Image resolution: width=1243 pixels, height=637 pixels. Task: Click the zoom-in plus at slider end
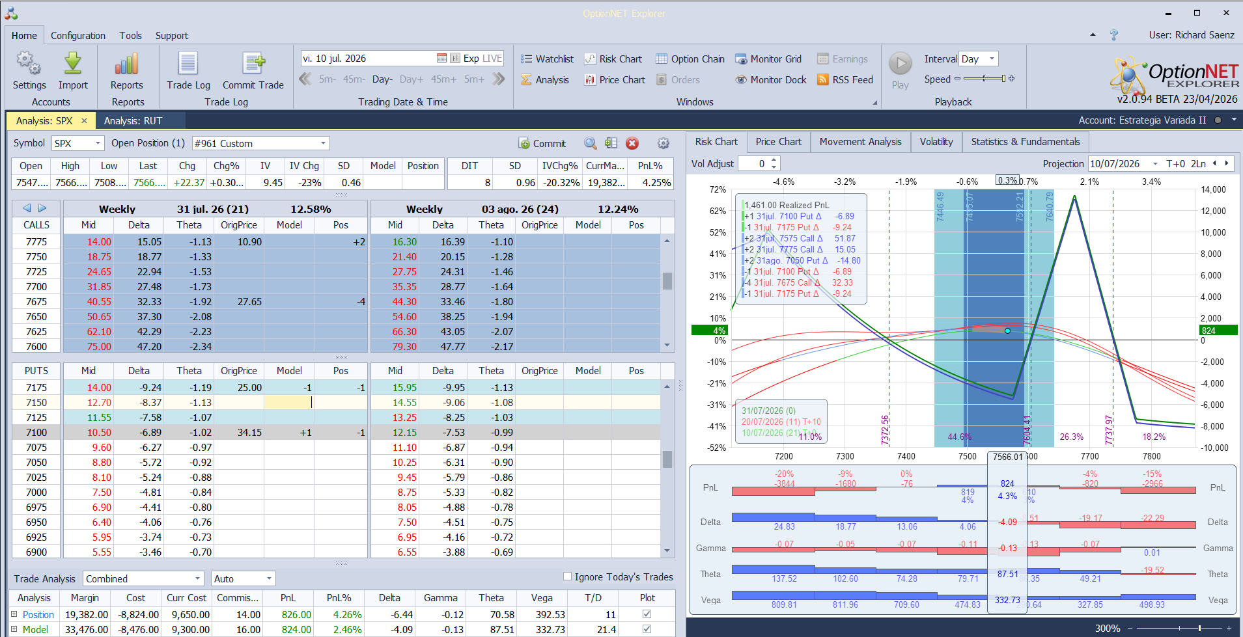[1229, 629]
